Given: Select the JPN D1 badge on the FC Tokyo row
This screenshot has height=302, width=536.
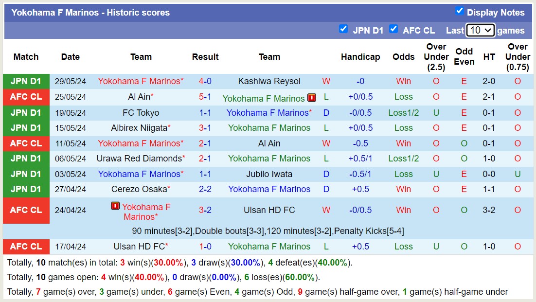Looking at the screenshot, I should [x=26, y=112].
